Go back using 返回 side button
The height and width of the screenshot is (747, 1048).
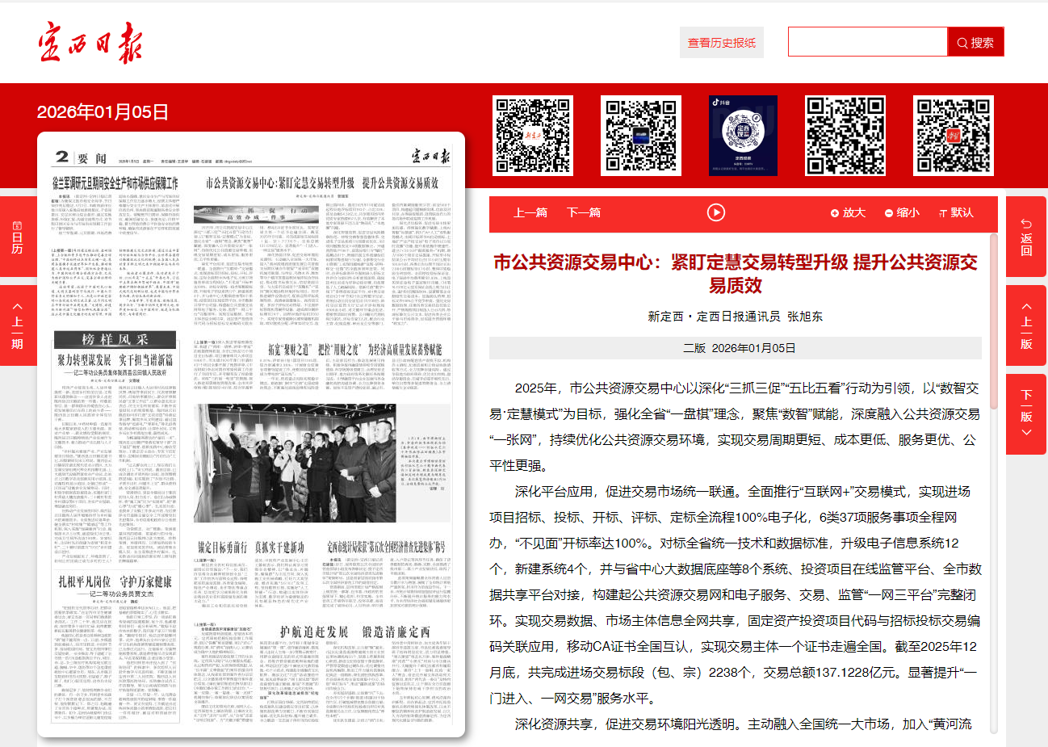click(x=1026, y=237)
